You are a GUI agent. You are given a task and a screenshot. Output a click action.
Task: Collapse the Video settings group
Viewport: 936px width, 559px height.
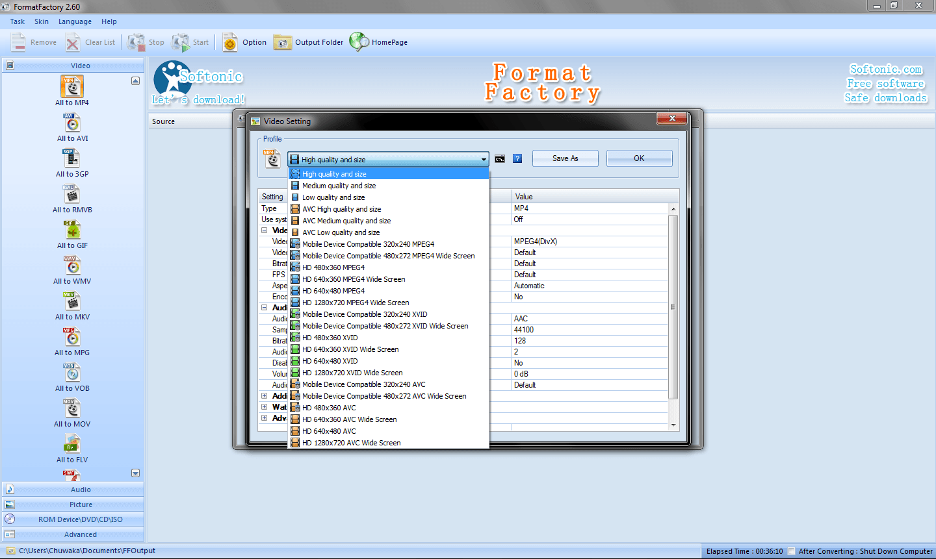(264, 230)
